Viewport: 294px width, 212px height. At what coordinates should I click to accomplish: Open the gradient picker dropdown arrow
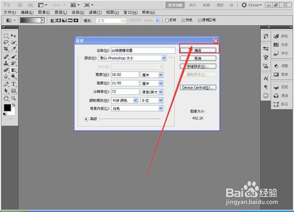click(x=43, y=20)
